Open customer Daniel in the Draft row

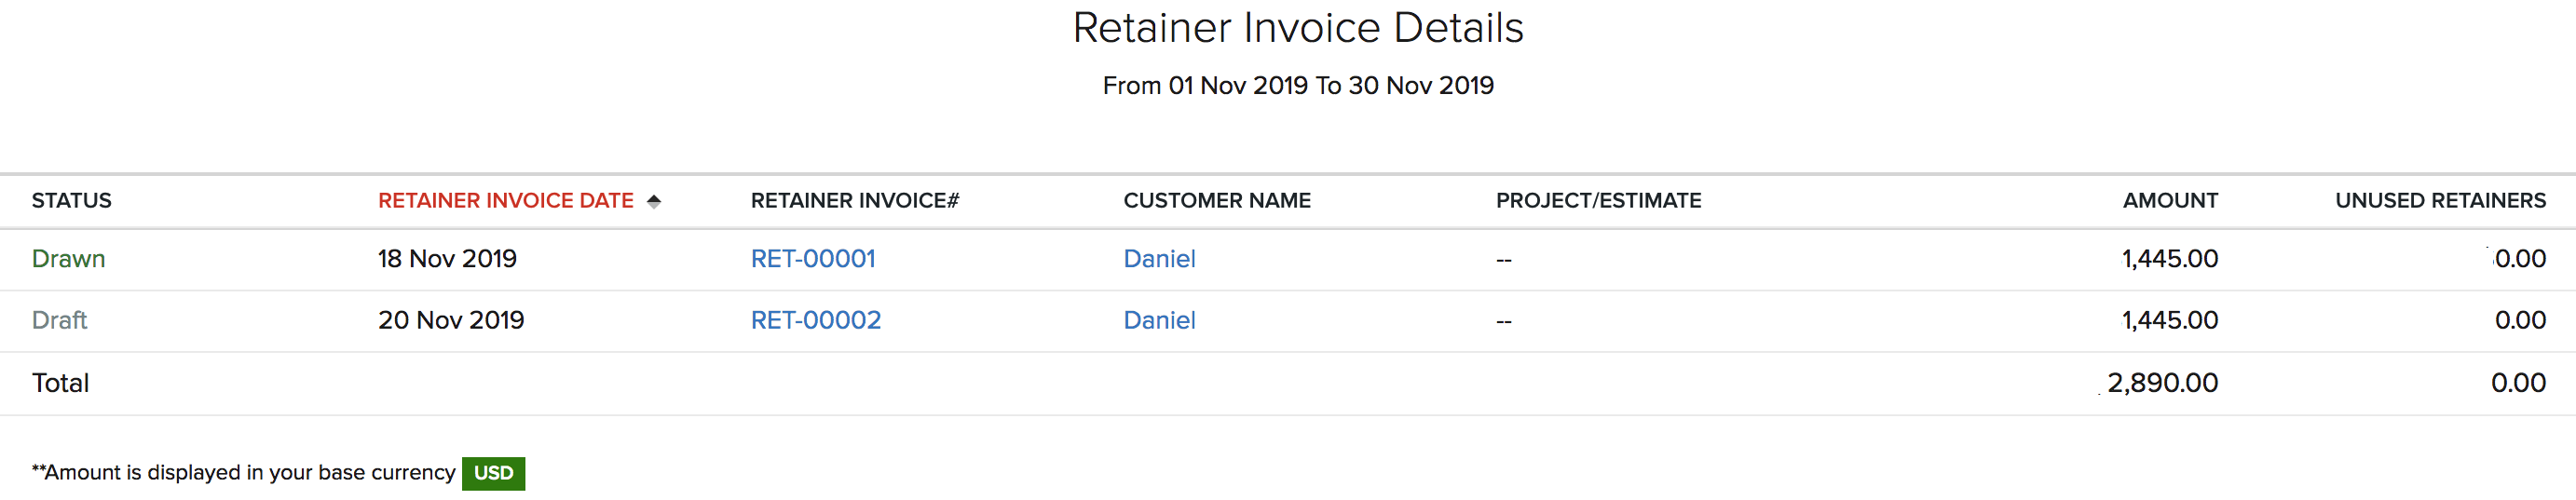pos(1159,320)
